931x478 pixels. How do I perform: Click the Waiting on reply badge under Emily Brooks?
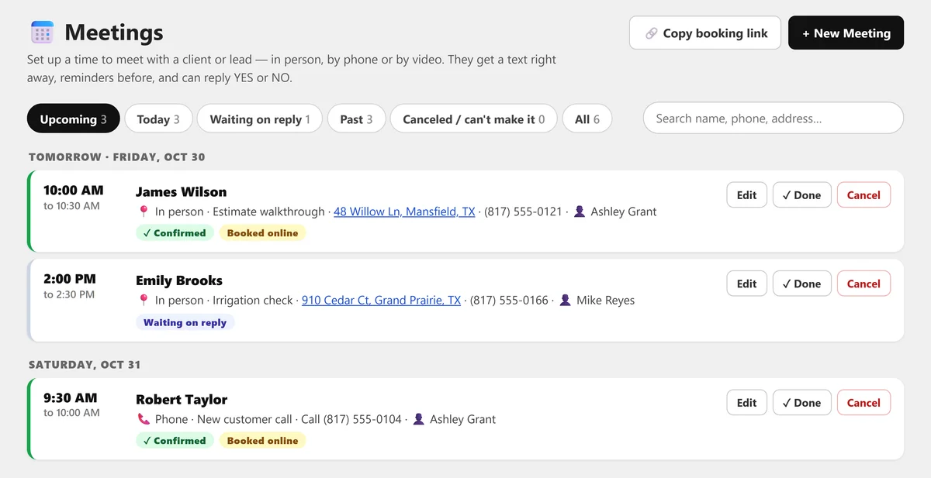pos(185,322)
